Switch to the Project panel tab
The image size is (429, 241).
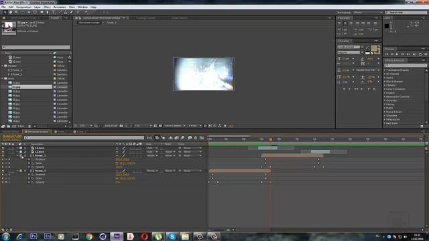pos(55,18)
